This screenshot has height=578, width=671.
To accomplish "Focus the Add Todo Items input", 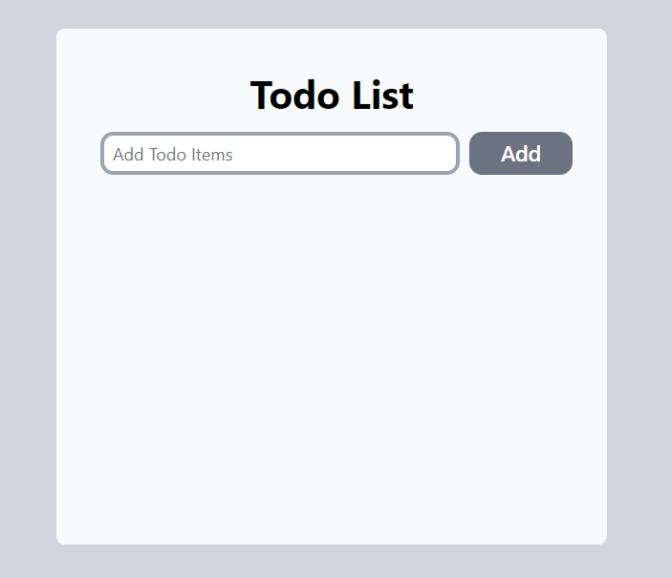I will (x=280, y=154).
